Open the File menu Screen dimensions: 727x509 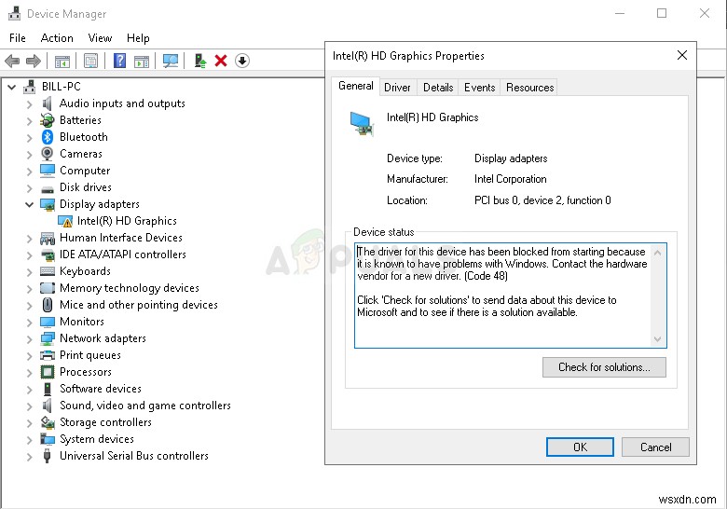[18, 38]
